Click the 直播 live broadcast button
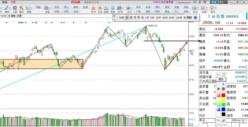This screenshot has width=248, height=127. pos(214,2)
